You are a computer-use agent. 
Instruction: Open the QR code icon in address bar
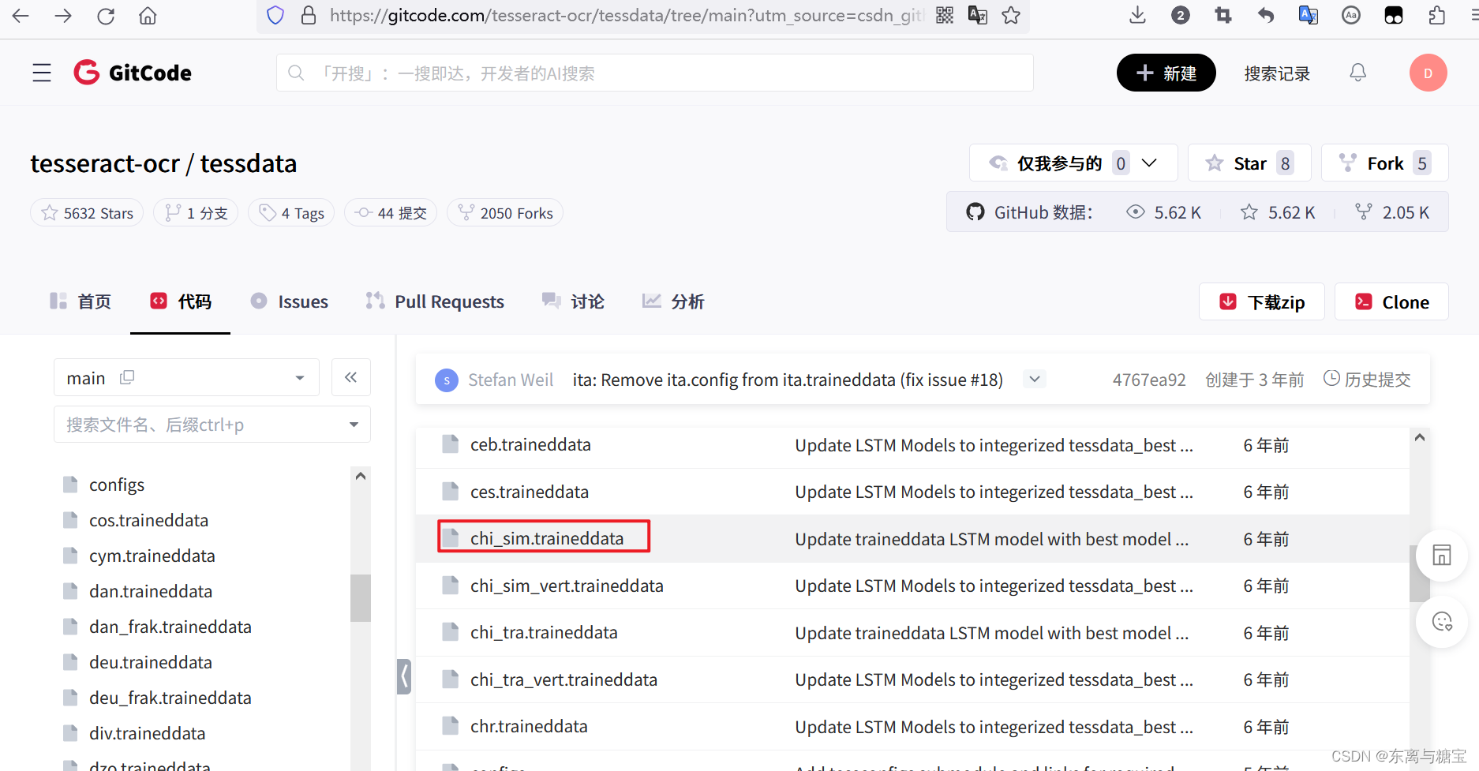pyautogui.click(x=945, y=16)
